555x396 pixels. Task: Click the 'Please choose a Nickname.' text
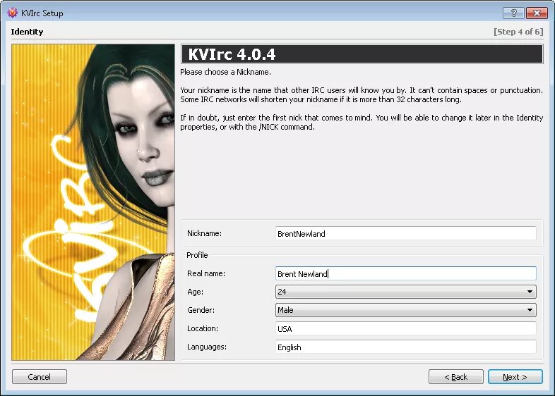pyautogui.click(x=225, y=72)
